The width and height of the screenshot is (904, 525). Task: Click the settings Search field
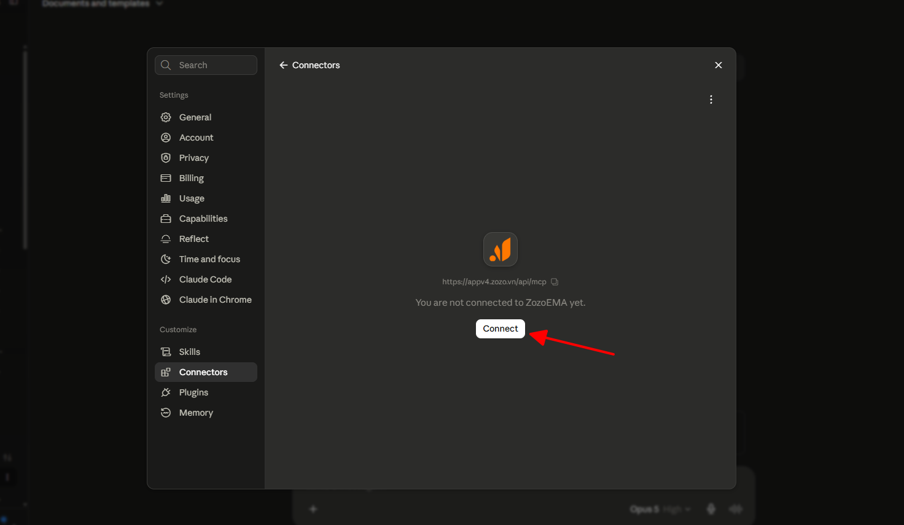[206, 65]
